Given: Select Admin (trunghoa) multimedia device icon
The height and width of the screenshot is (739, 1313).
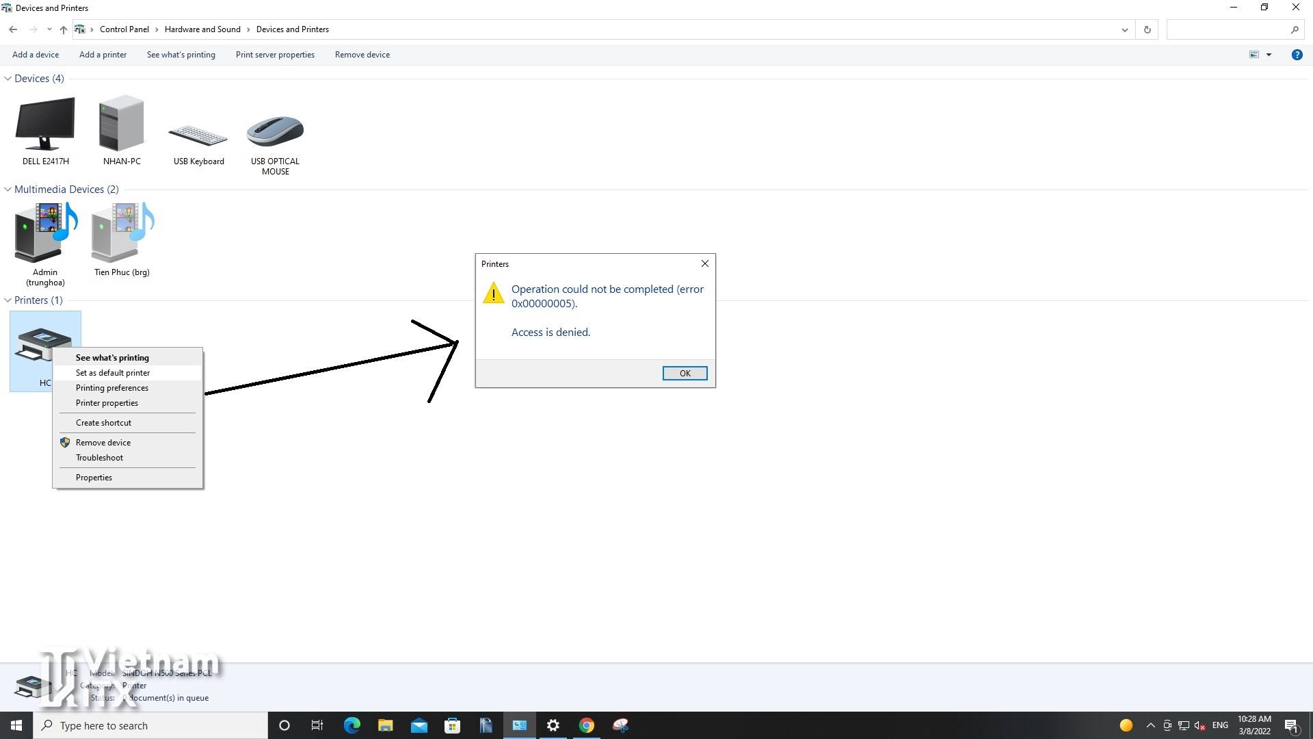Looking at the screenshot, I should [45, 234].
